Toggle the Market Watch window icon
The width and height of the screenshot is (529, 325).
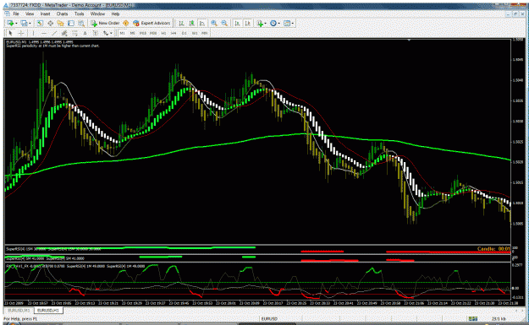tap(40, 24)
